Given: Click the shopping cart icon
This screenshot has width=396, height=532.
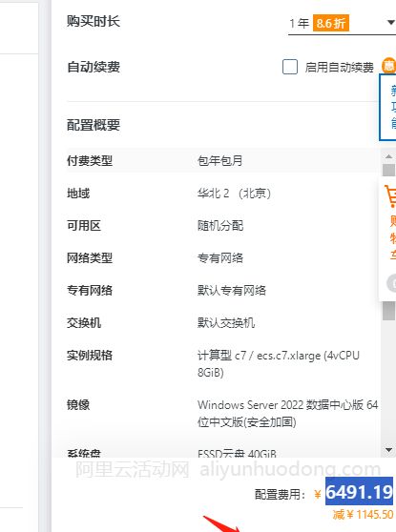Looking at the screenshot, I should pos(390,195).
